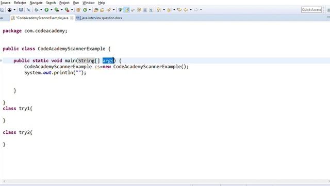Open the External Tools dropdown arrow
The height and width of the screenshot is (186, 330).
coord(72,10)
